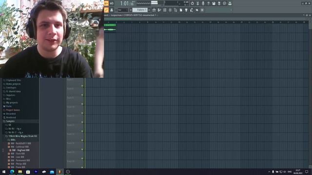
Task: Open the Recorded folder
Action: tap(9, 114)
